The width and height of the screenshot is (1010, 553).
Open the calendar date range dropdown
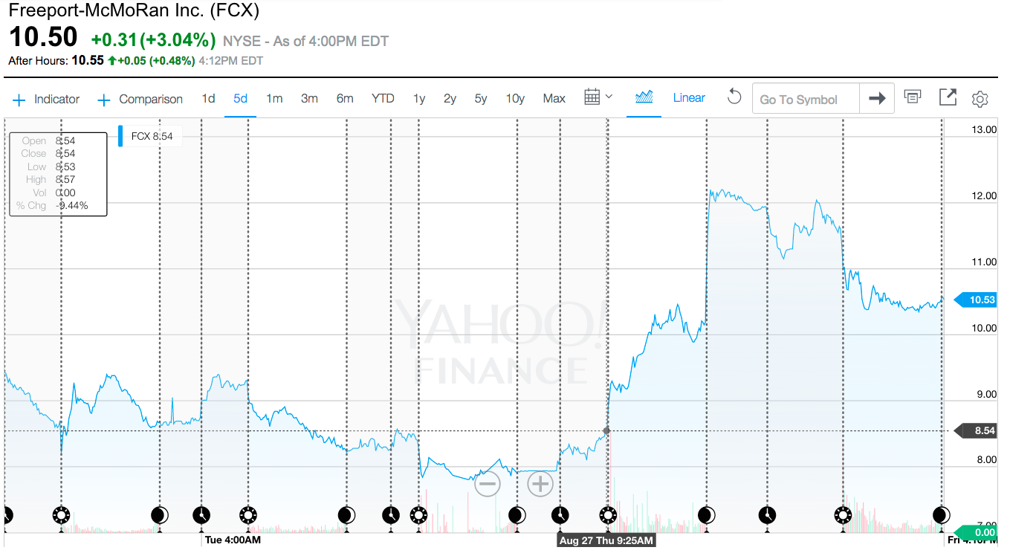coord(598,97)
